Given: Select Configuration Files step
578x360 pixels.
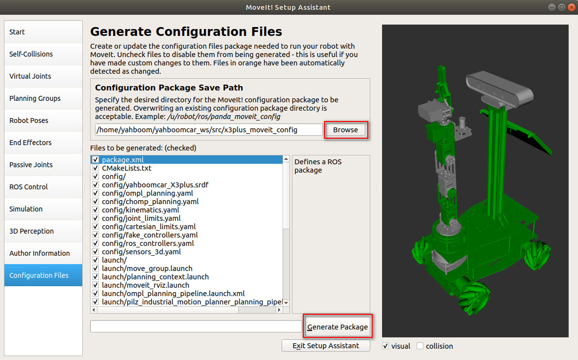Looking at the screenshot, I should pos(43,275).
